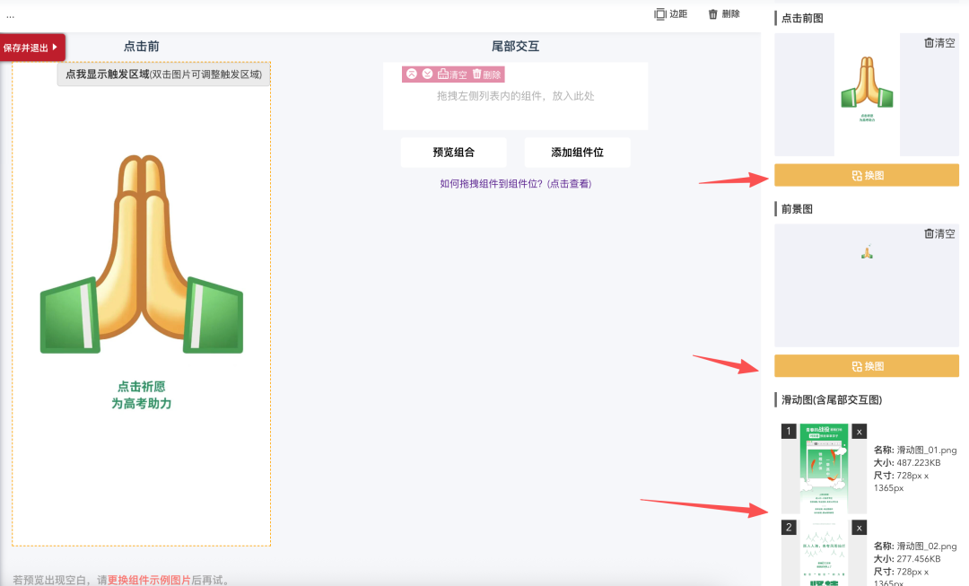Click the 尾部交互 heading
The height and width of the screenshot is (586, 969).
[x=515, y=47]
